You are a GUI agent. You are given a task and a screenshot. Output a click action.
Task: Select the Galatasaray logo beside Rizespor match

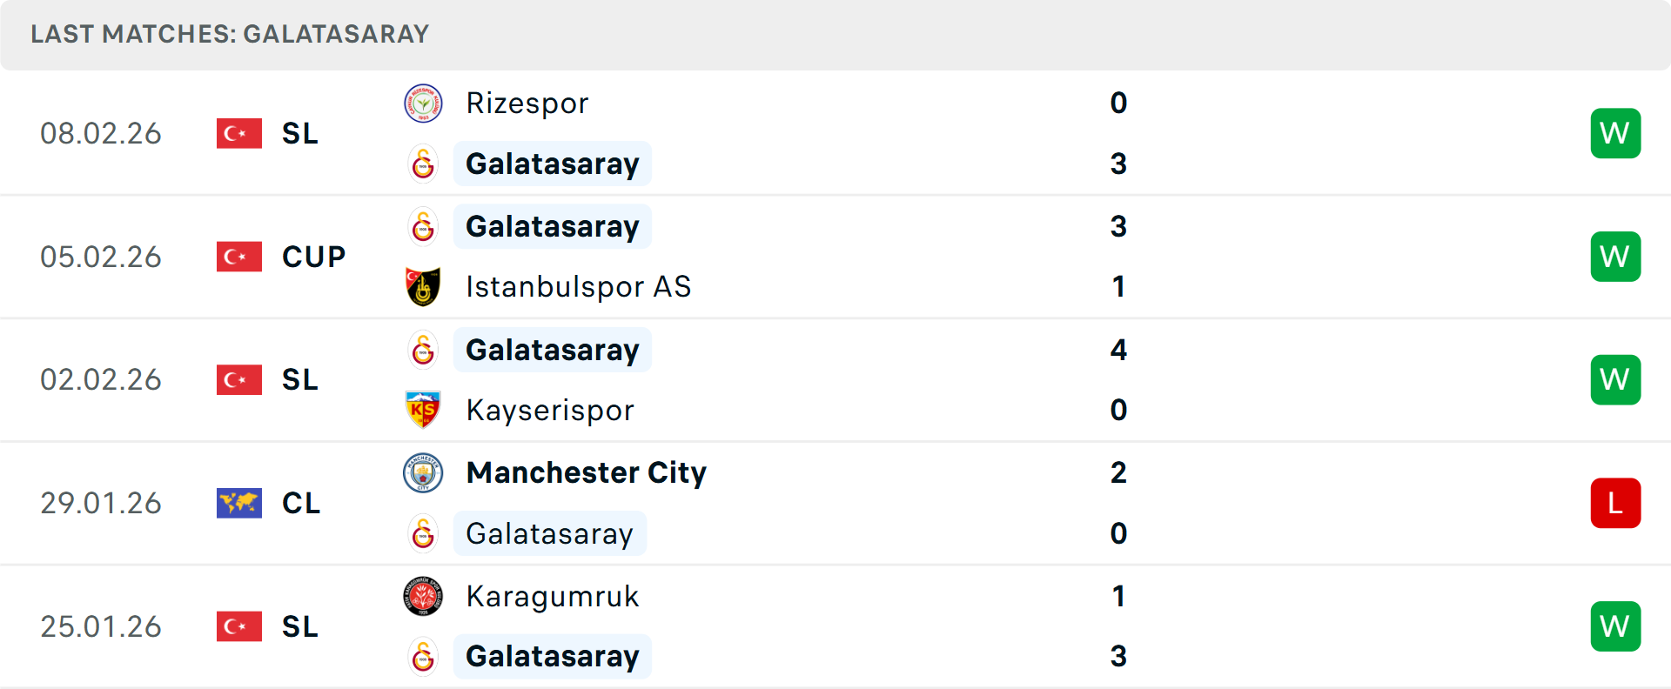pos(423,164)
